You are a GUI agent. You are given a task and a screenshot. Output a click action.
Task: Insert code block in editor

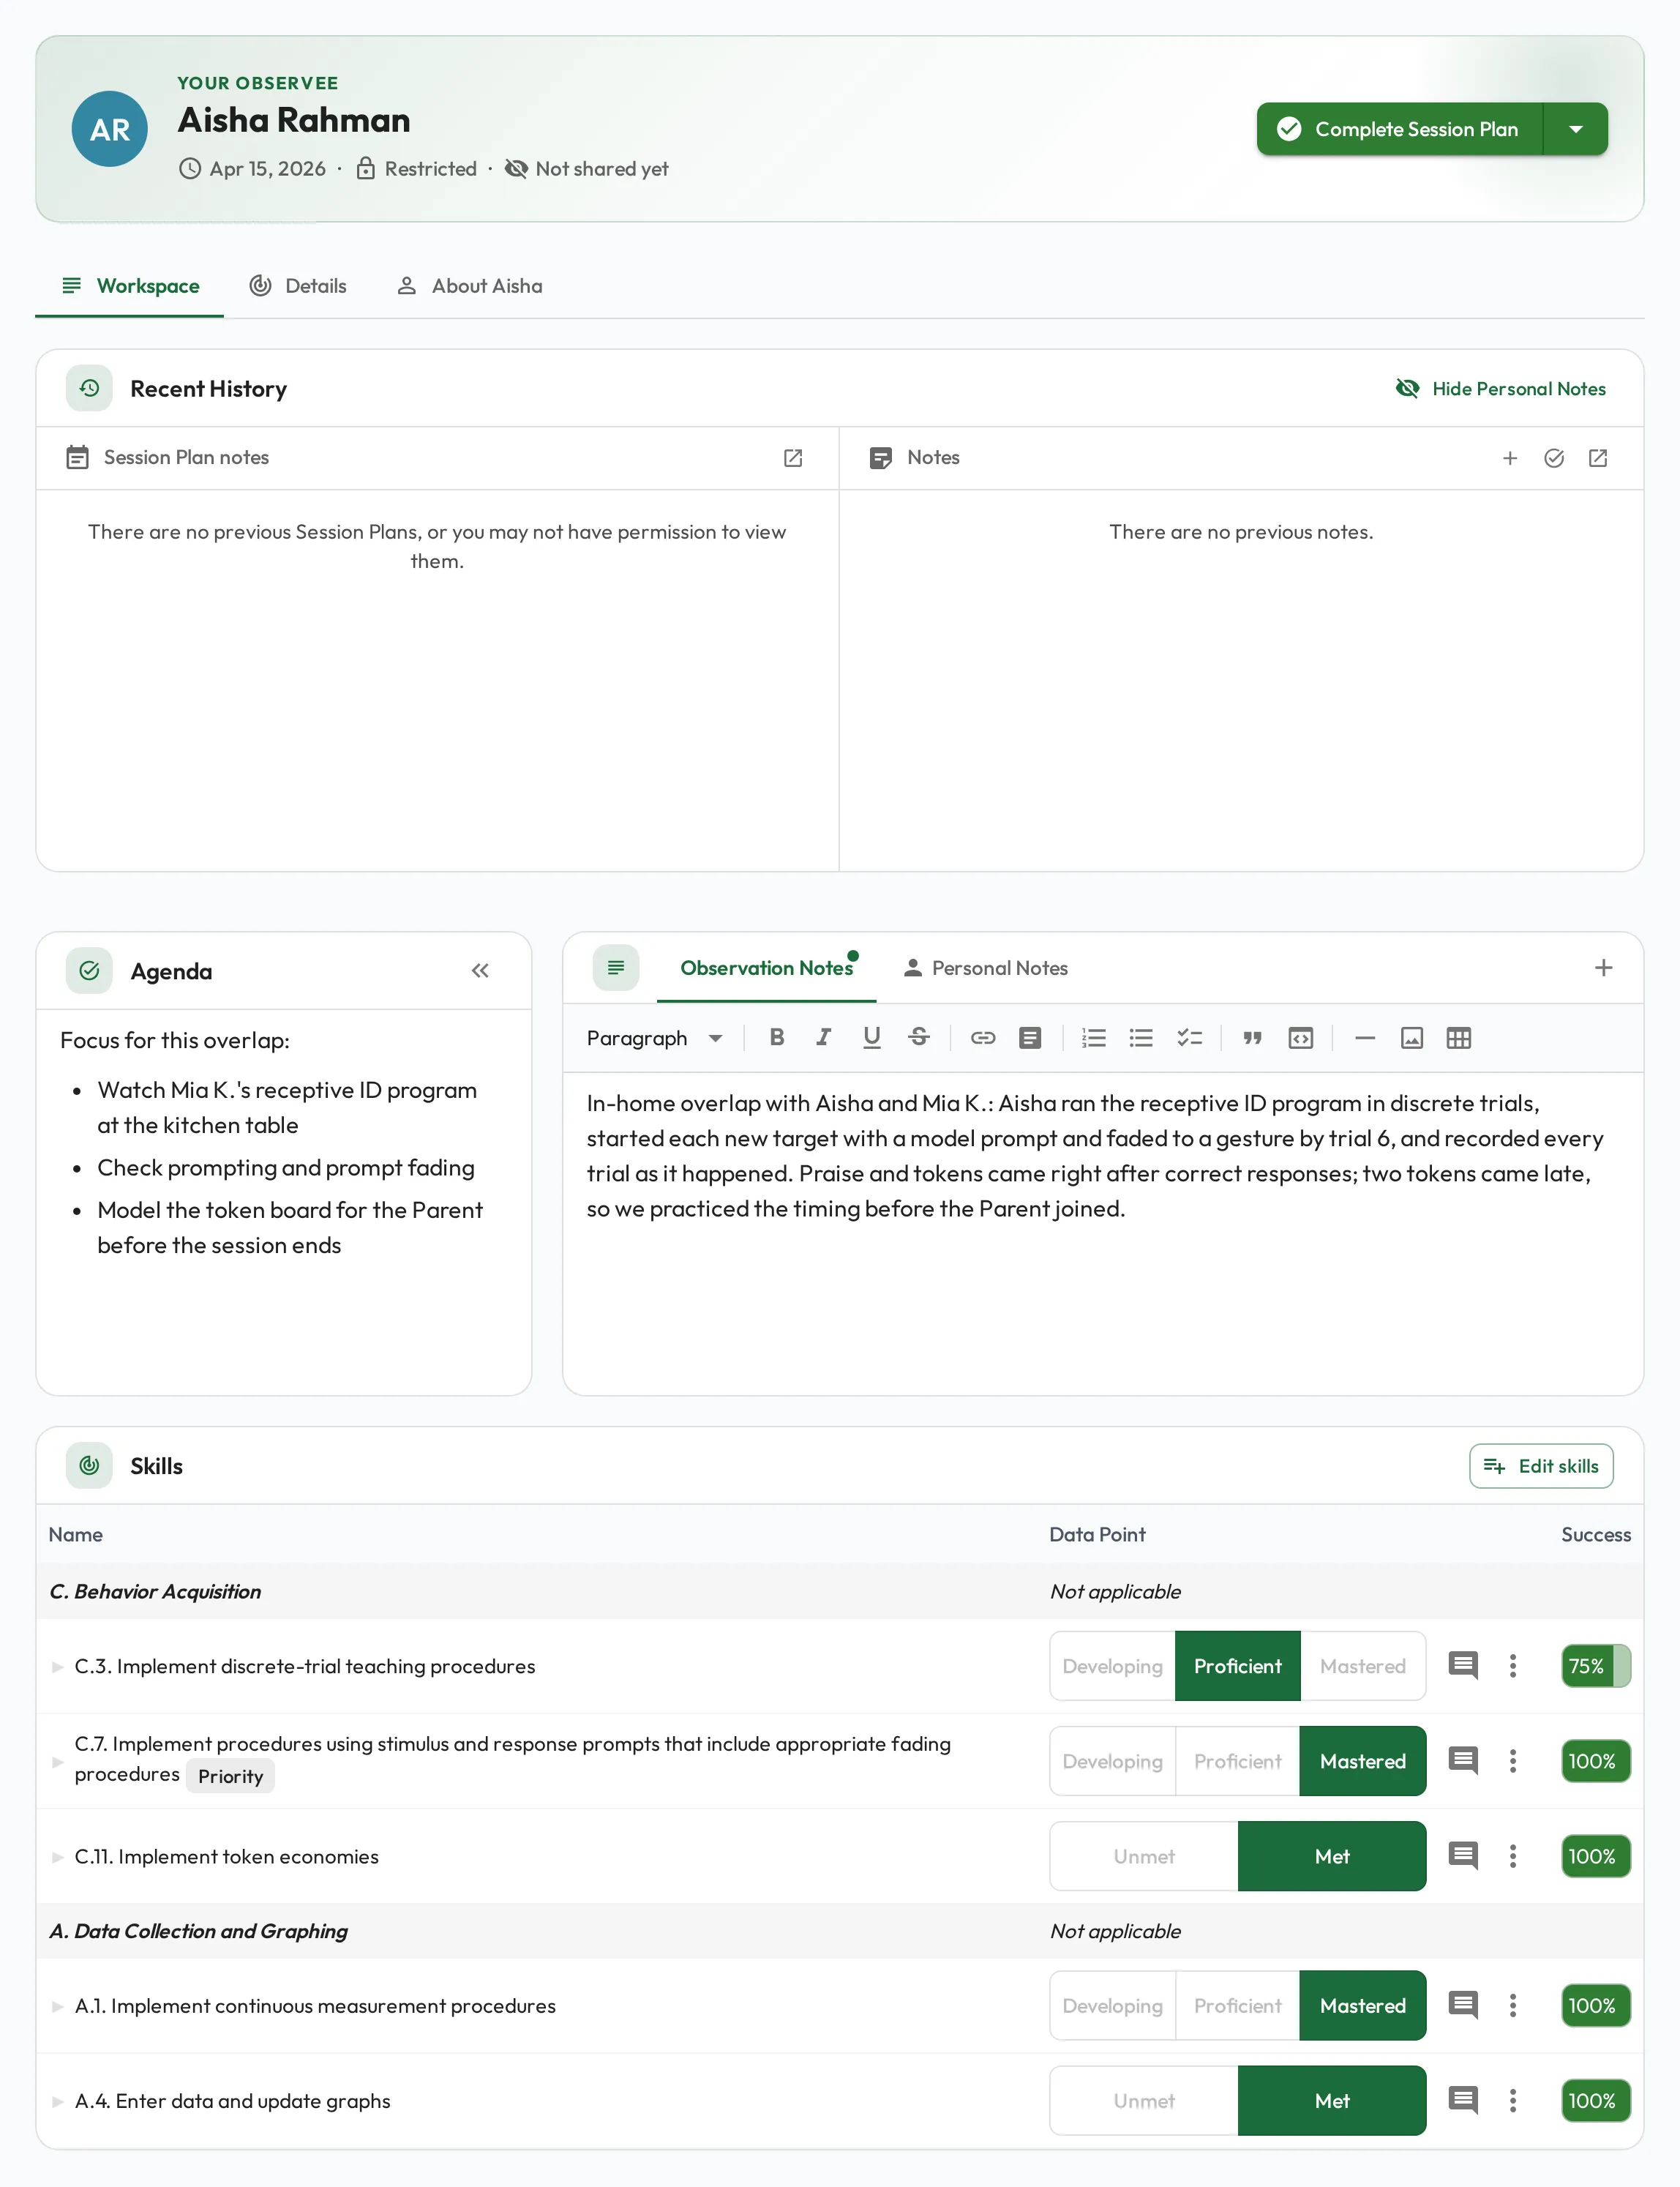click(1300, 1037)
